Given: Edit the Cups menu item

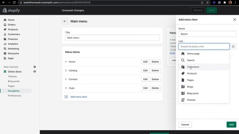Looking at the screenshot, I should click(x=145, y=88).
